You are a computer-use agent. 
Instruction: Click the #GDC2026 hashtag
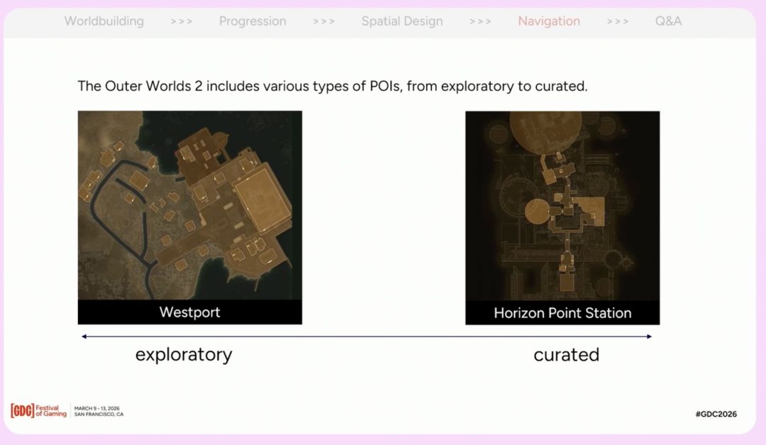pyautogui.click(x=716, y=414)
